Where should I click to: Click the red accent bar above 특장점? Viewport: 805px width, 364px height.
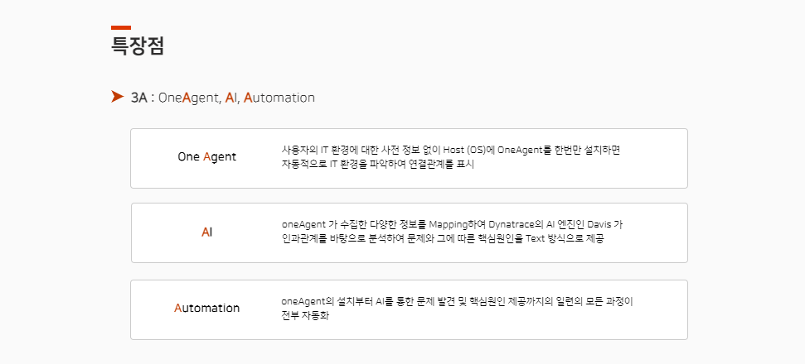click(x=120, y=27)
